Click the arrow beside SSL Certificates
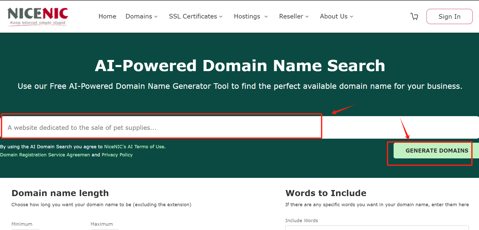Image resolution: width=479 pixels, height=230 pixels. pos(221,17)
